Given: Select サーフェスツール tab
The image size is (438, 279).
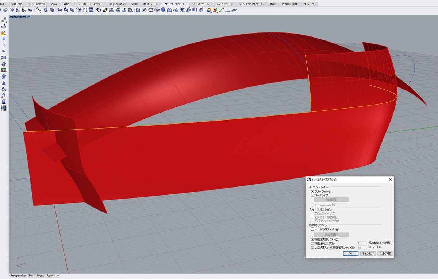Looking at the screenshot, I should pos(175,4).
